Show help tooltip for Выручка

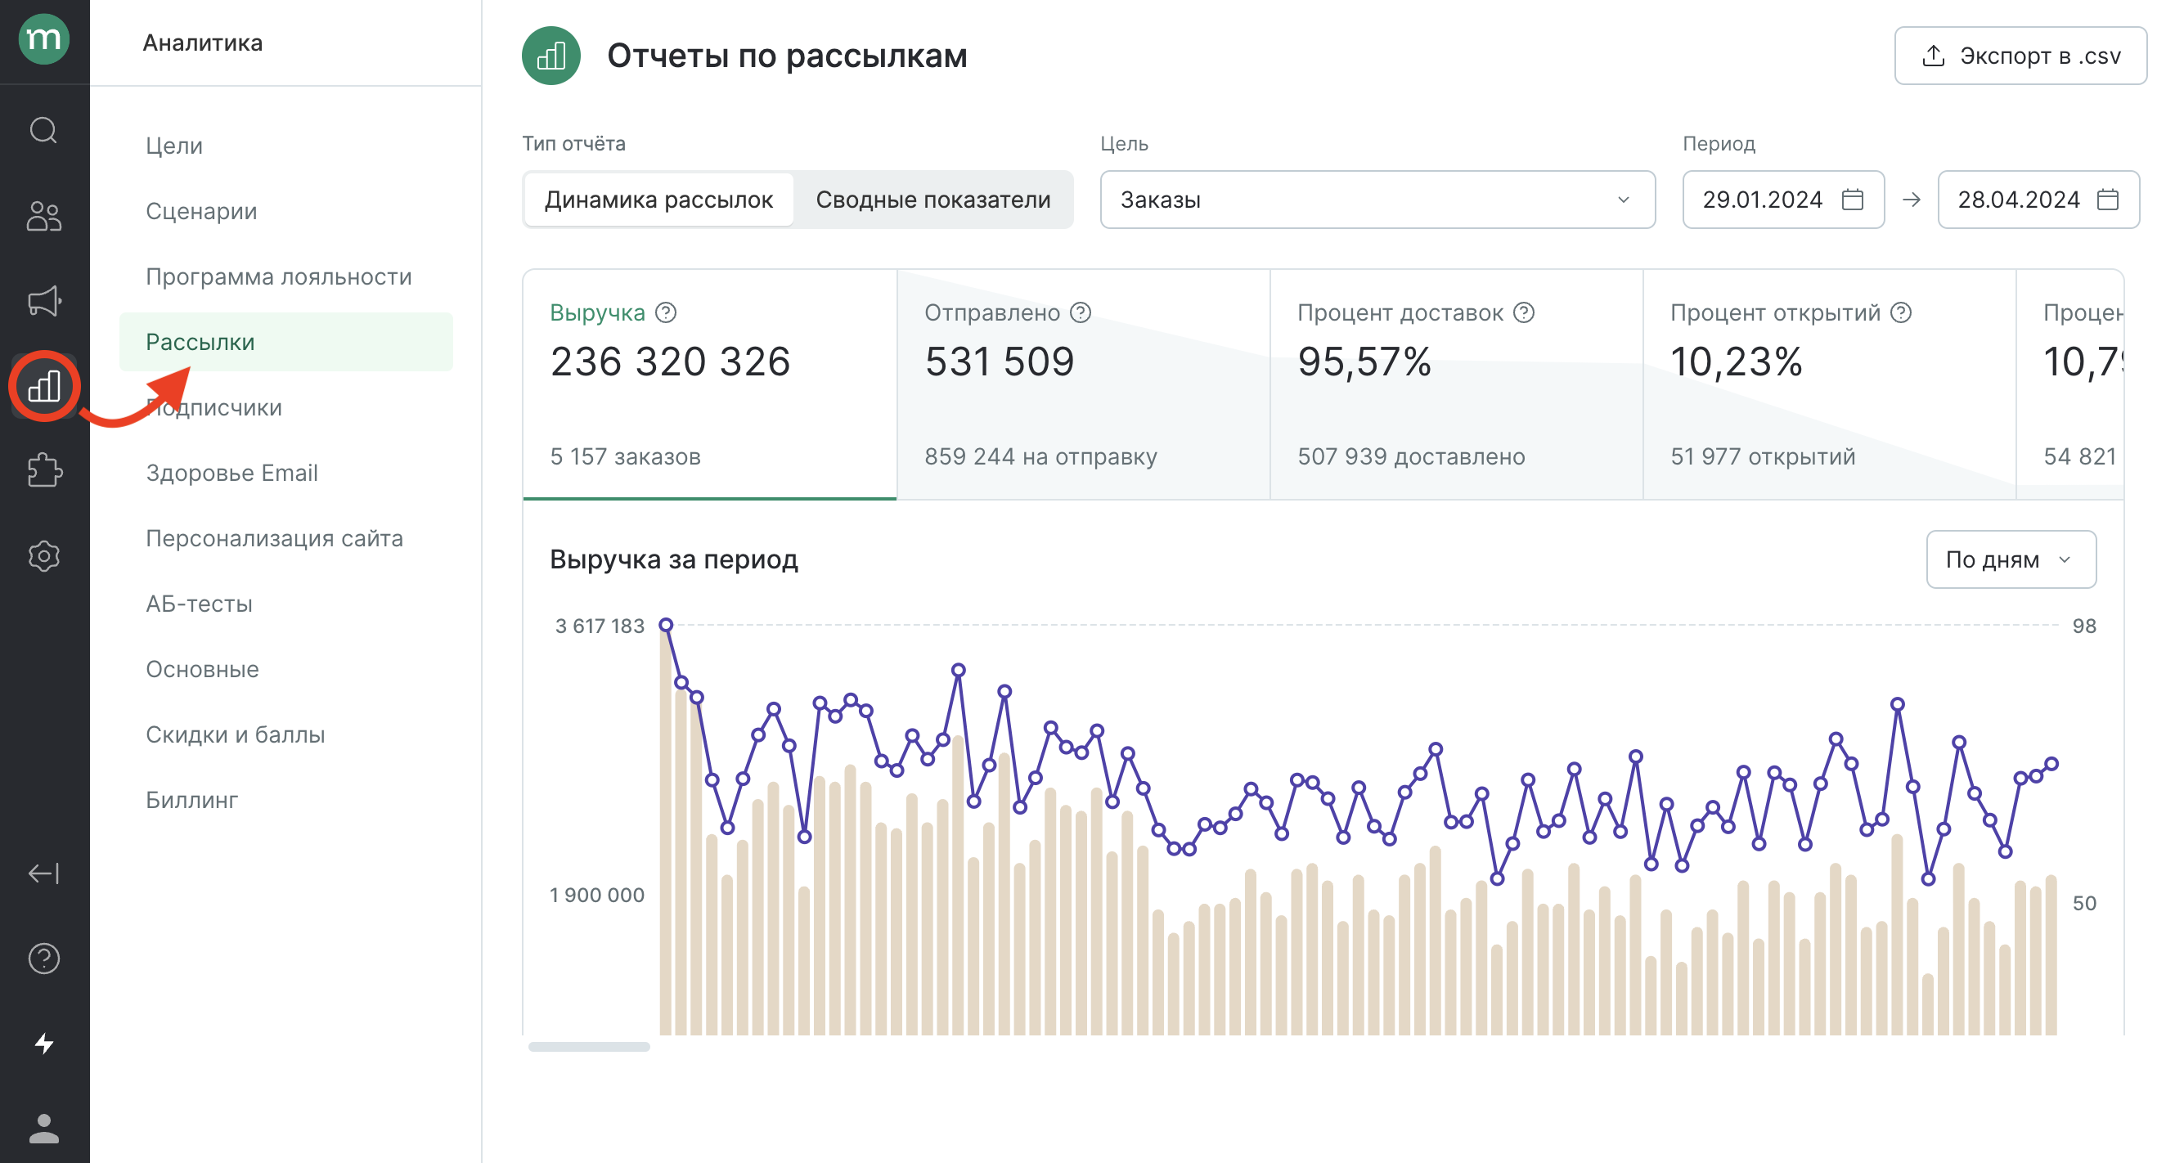[x=666, y=312]
